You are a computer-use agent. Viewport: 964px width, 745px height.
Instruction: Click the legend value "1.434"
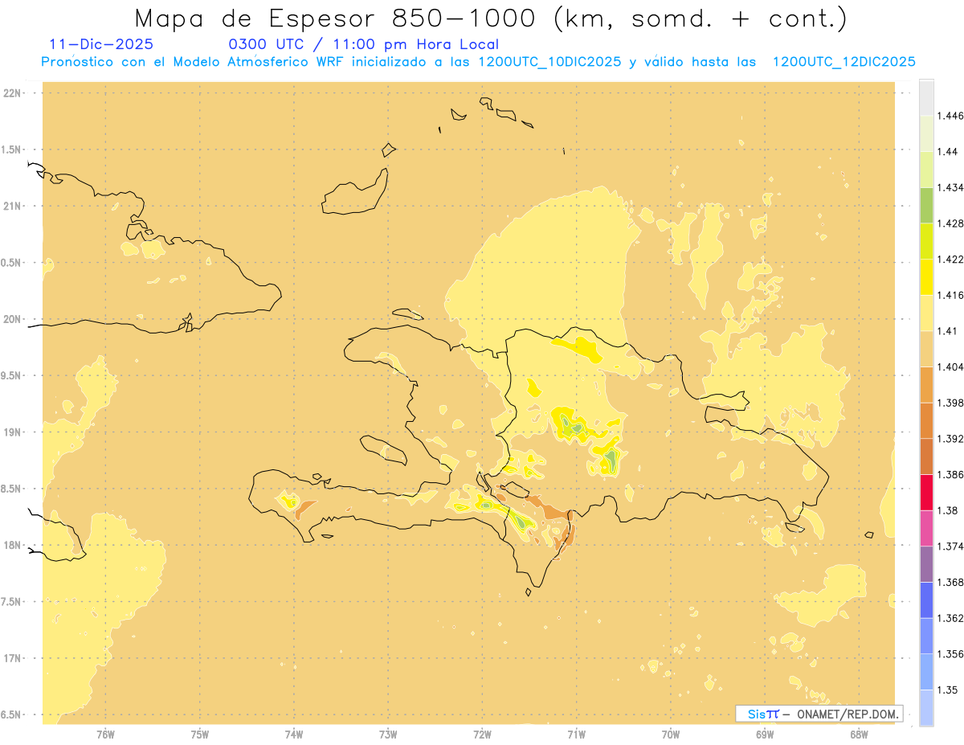[x=950, y=187]
